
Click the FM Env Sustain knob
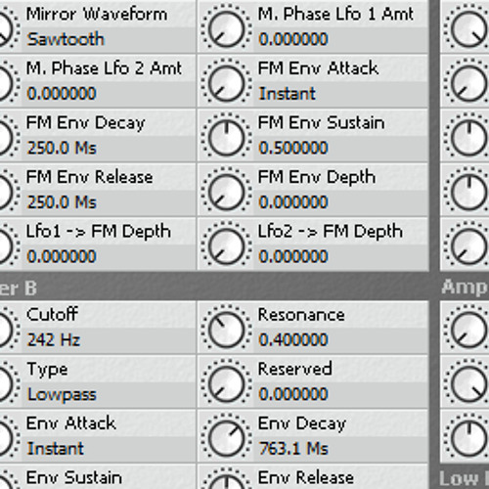coord(226,137)
